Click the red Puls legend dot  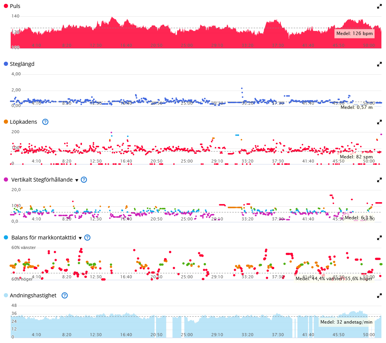[x=6, y=6]
